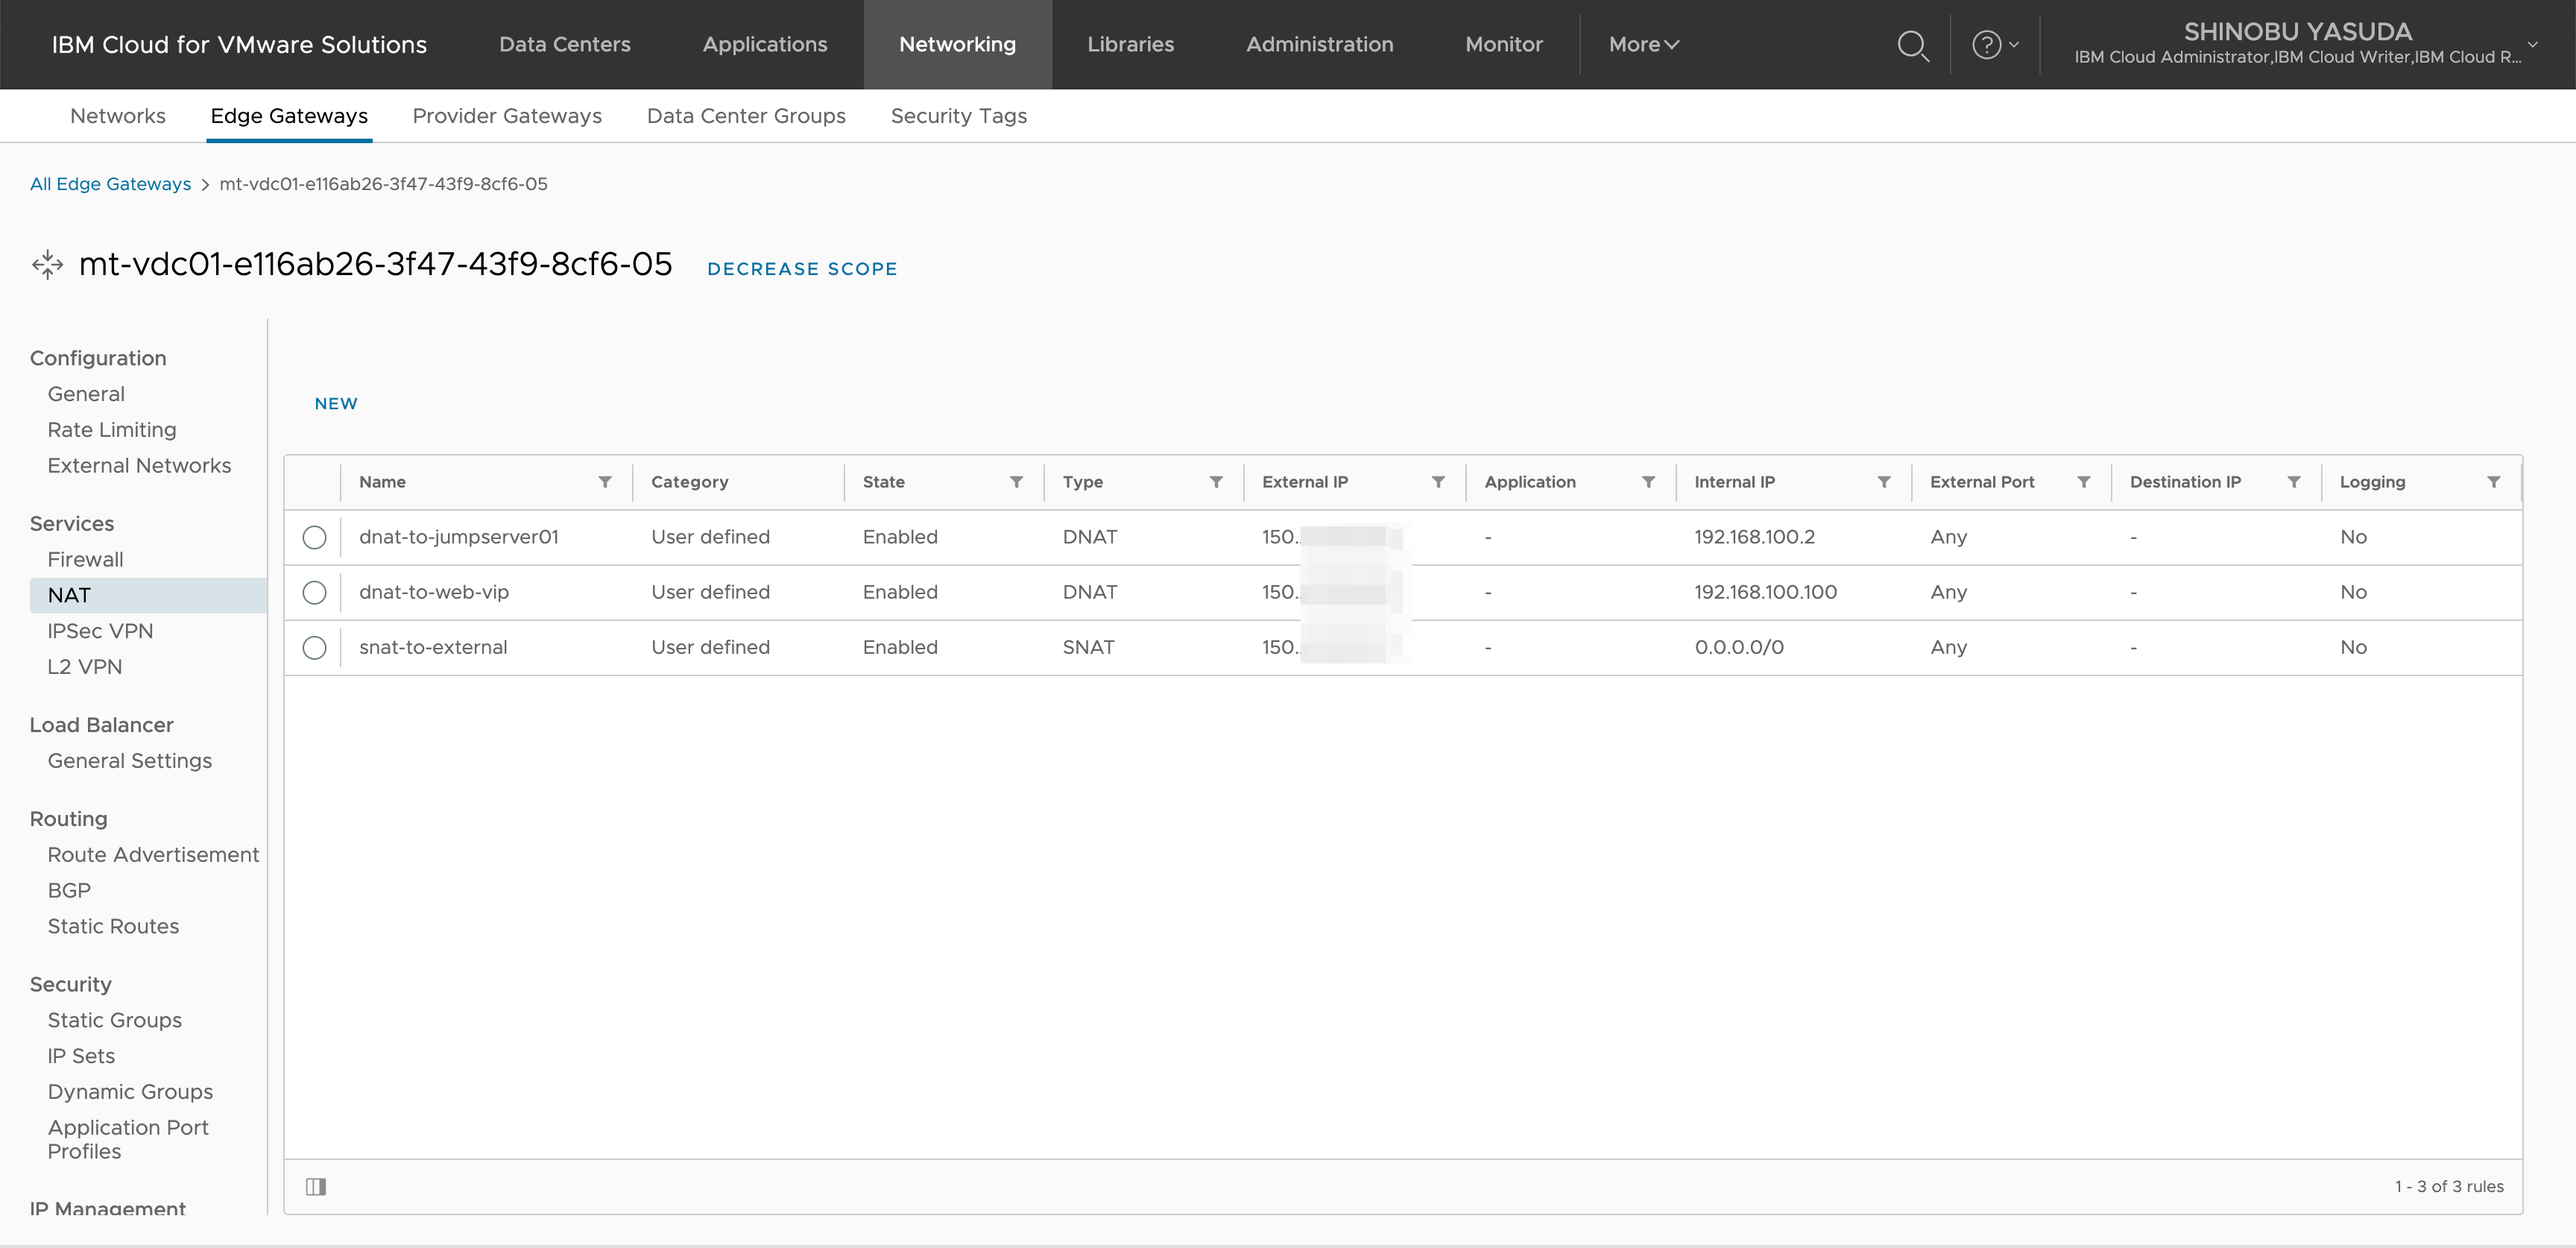Click the Name column filter icon
2576x1248 pixels.
[x=605, y=482]
